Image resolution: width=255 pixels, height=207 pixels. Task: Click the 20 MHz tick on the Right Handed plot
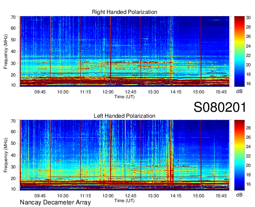(13, 75)
